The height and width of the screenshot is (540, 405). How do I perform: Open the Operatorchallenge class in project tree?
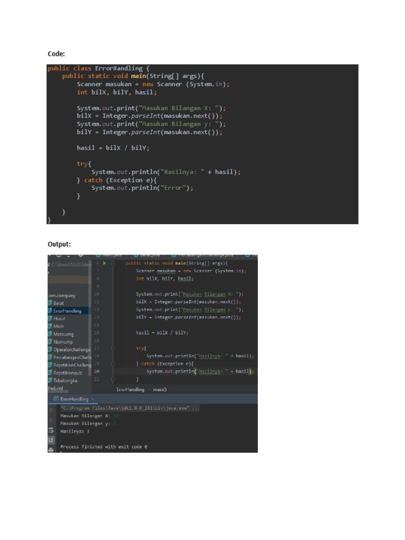click(x=72, y=350)
